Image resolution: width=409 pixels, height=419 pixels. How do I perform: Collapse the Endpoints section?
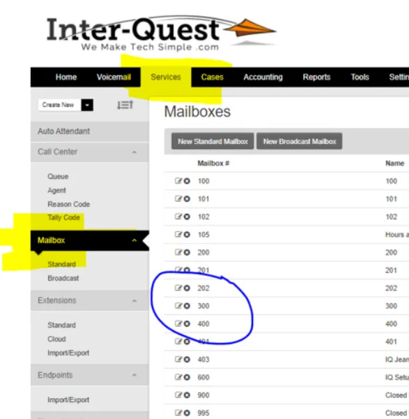point(134,375)
